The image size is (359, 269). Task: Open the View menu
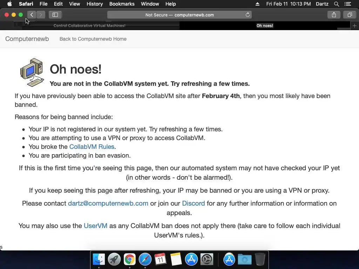click(74, 4)
